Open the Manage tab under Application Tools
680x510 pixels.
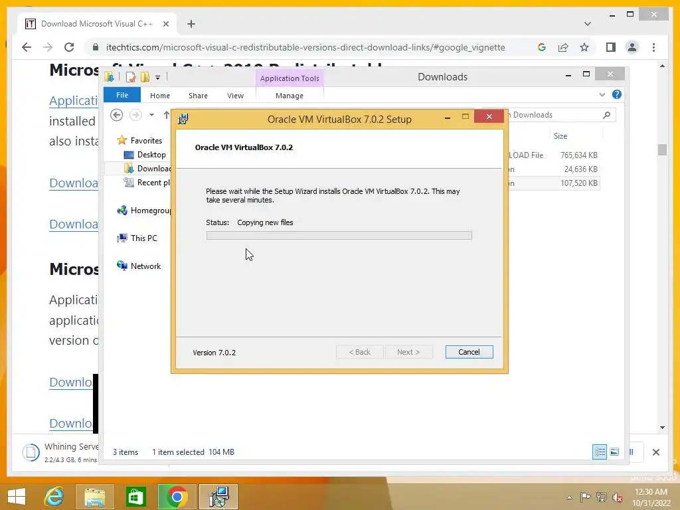tap(290, 96)
